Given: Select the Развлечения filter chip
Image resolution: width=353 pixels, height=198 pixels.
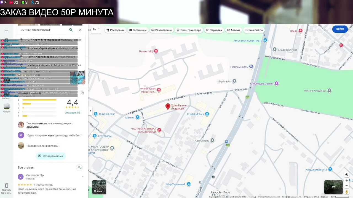Looking at the screenshot, I should (162, 30).
